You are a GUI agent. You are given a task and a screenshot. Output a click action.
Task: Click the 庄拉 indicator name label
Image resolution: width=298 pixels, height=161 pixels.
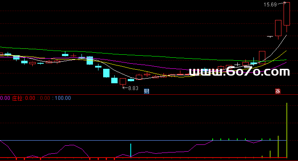(x=17, y=98)
